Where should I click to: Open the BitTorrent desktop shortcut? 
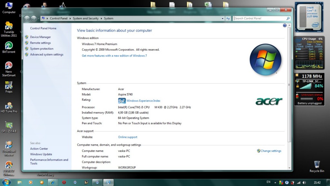(9, 46)
